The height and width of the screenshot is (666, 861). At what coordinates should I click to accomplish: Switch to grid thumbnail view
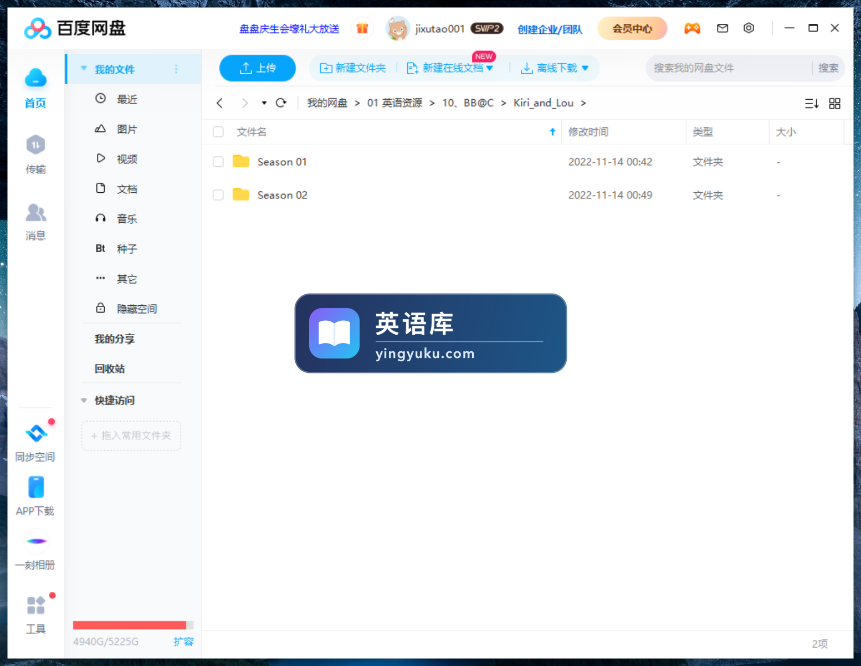pos(835,104)
